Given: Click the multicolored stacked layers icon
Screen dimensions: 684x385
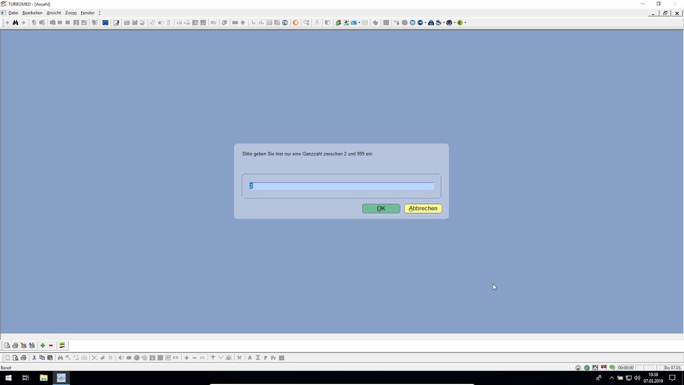Looking at the screenshot, I should (x=62, y=345).
